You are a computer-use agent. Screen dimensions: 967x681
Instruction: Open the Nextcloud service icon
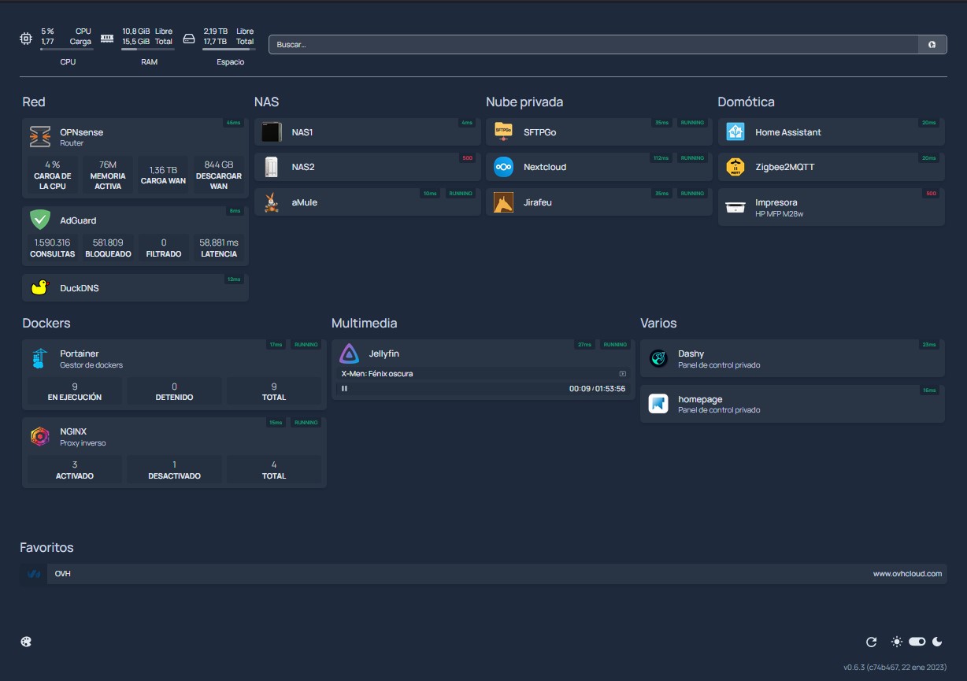(x=503, y=167)
